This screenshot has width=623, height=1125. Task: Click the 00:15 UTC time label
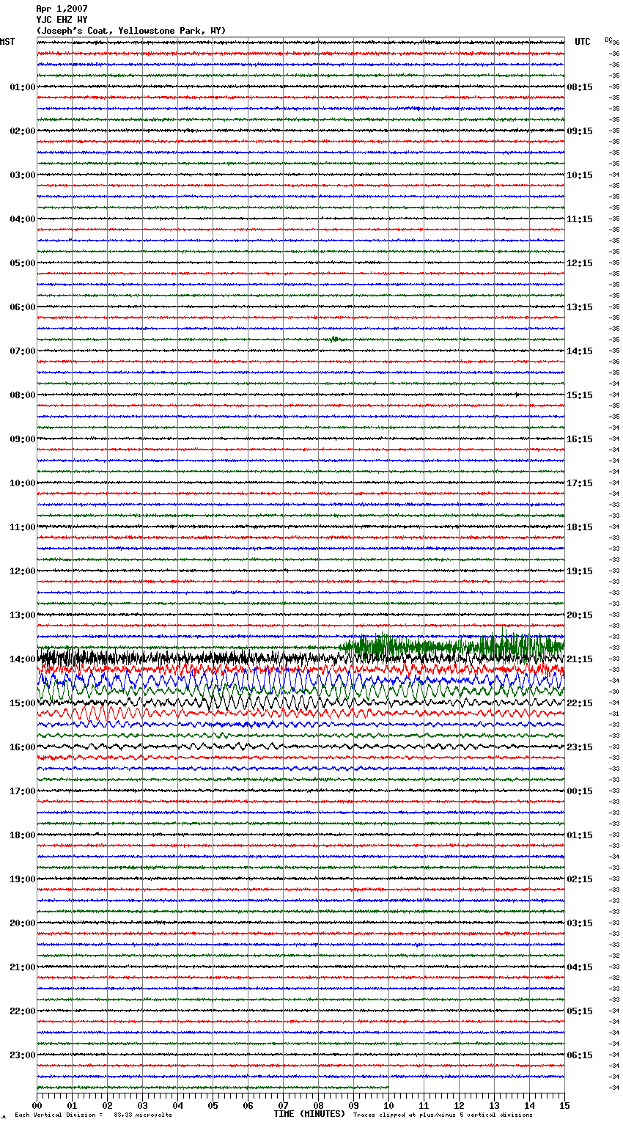[x=580, y=791]
